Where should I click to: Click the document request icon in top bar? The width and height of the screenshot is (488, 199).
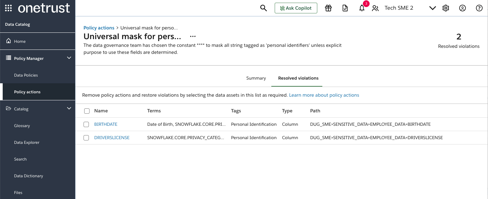click(x=345, y=8)
